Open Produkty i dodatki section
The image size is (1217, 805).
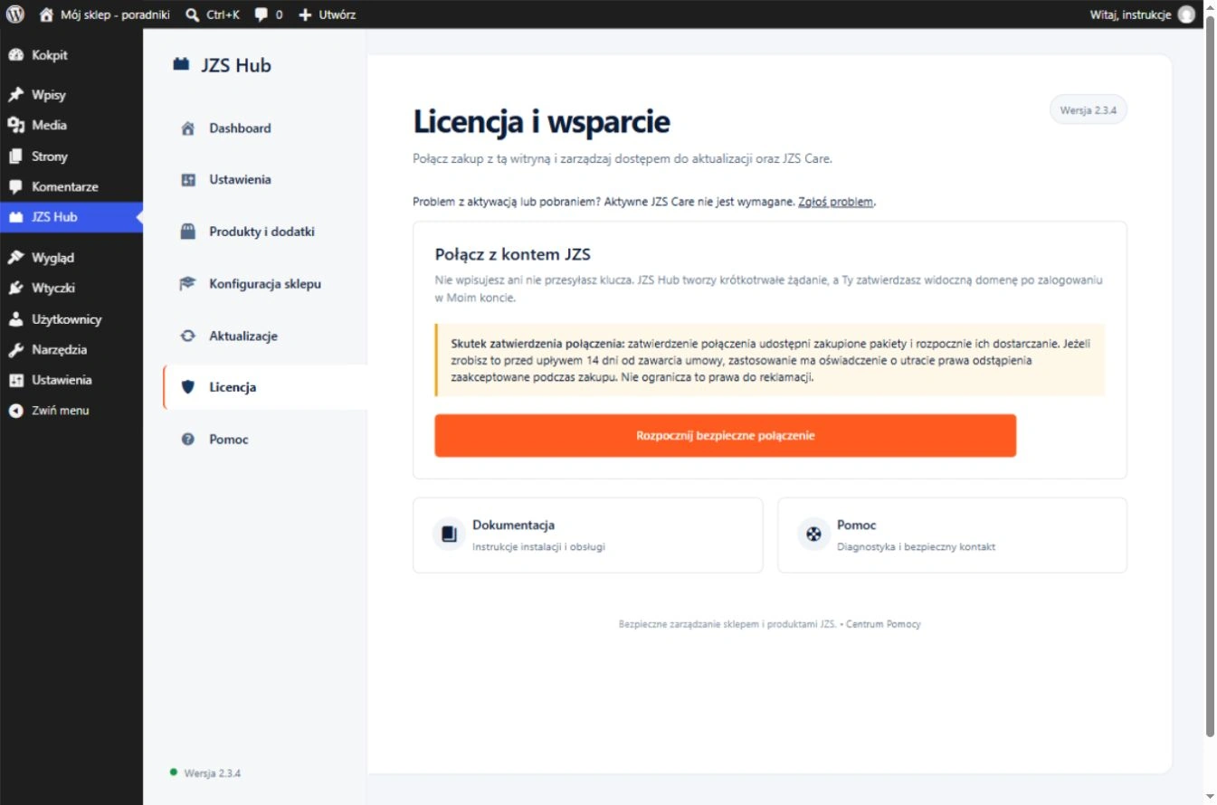(x=265, y=232)
